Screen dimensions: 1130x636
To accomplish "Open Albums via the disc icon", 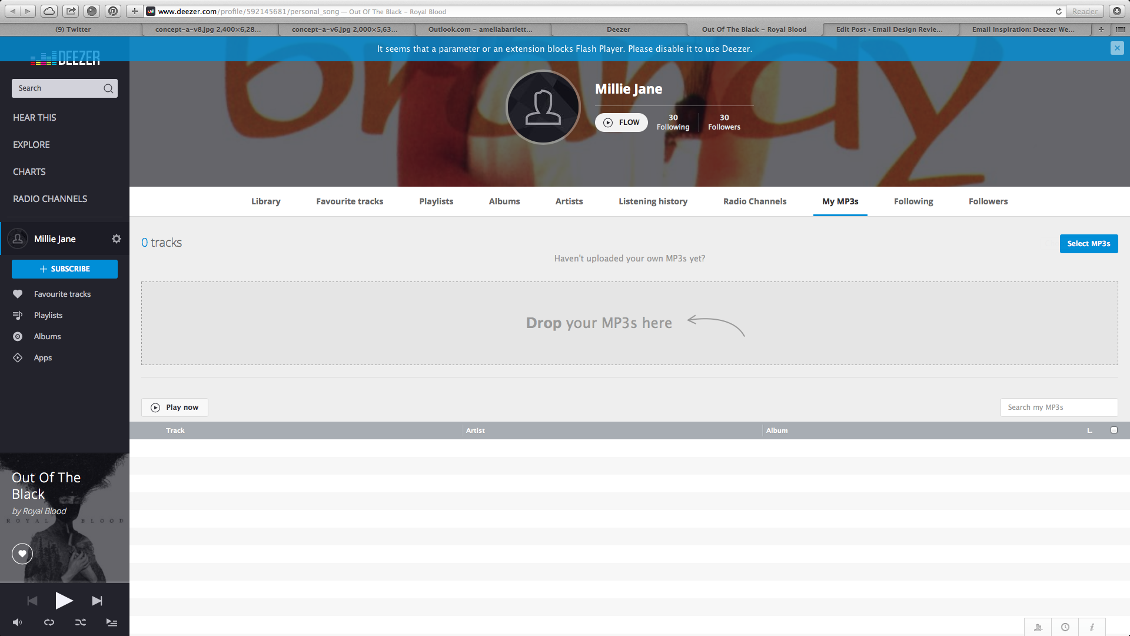I will 18,336.
